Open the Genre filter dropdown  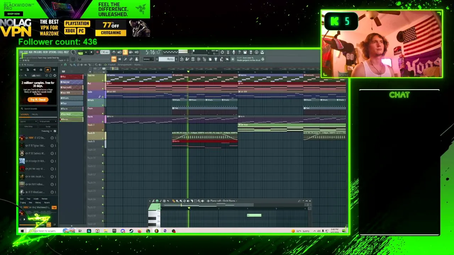(x=28, y=121)
